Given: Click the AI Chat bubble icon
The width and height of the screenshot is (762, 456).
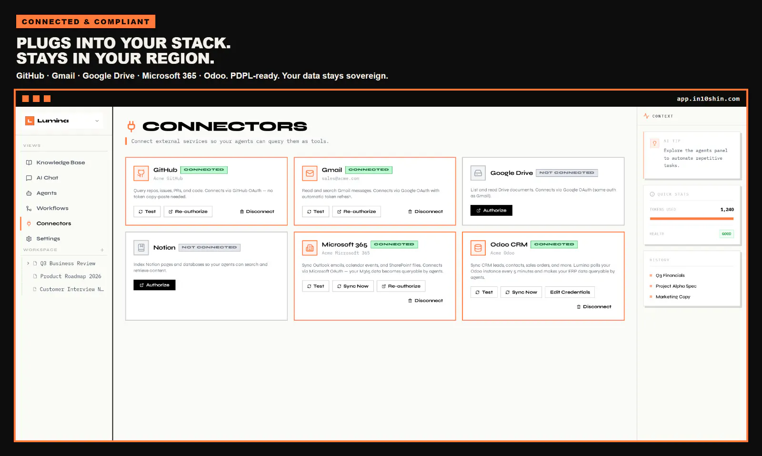Looking at the screenshot, I should pyautogui.click(x=29, y=178).
